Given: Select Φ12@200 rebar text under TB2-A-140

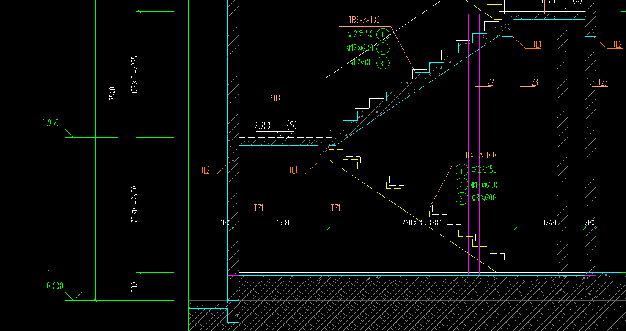Looking at the screenshot, I should click(484, 185).
